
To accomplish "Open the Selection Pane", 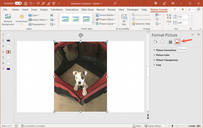I will (x=141, y=24).
